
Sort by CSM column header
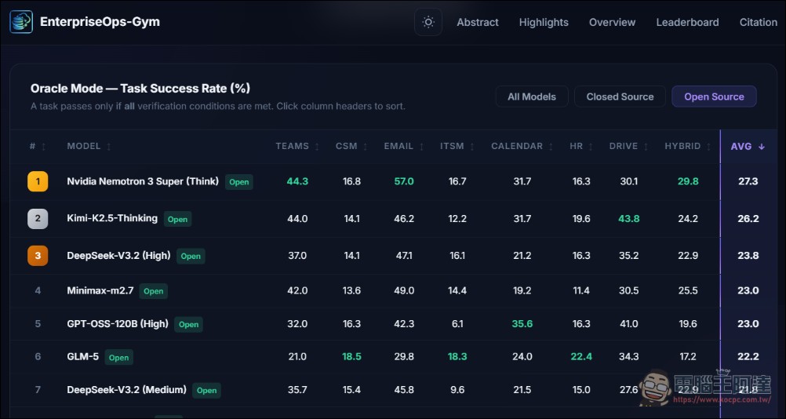(352, 147)
